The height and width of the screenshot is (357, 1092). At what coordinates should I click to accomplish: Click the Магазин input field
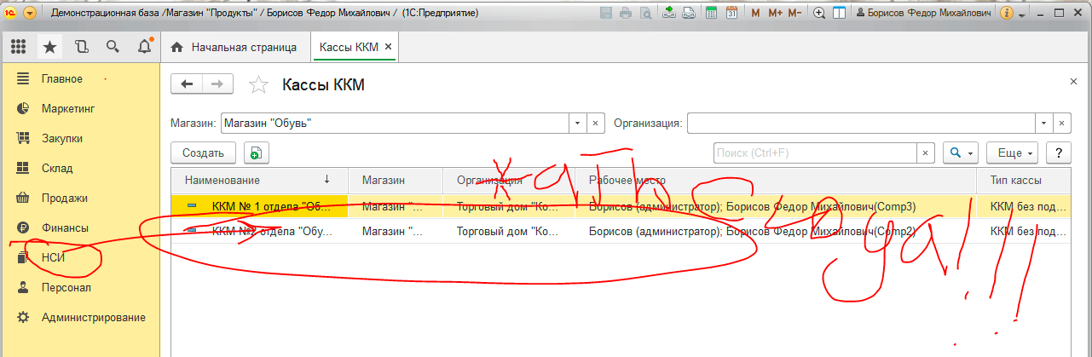[395, 123]
